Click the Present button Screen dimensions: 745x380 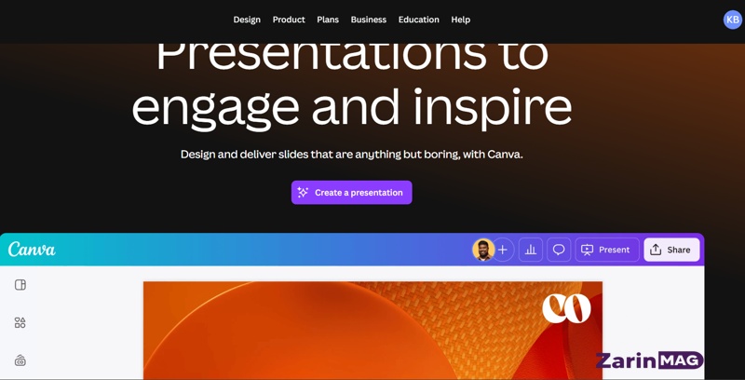point(607,250)
